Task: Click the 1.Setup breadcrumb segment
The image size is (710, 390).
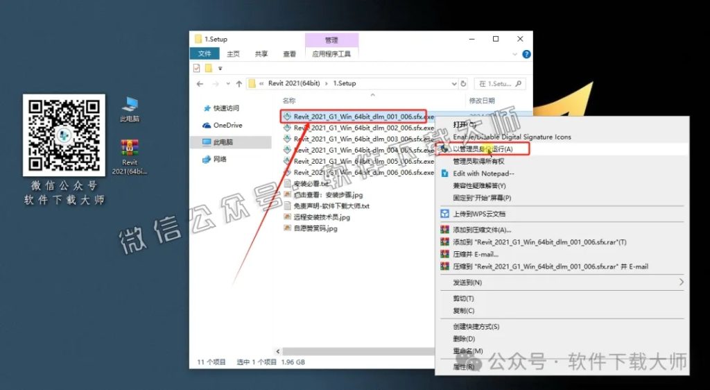Action: coord(345,83)
